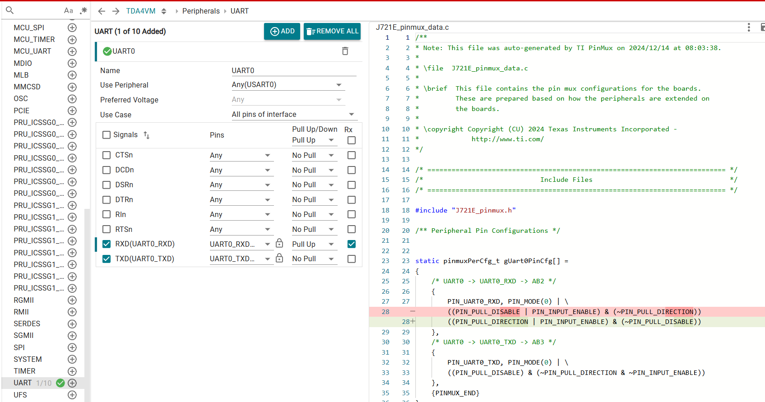Screen dimensions: 765x402
Task: Click Peripherals in breadcrumb
Action: pyautogui.click(x=201, y=11)
